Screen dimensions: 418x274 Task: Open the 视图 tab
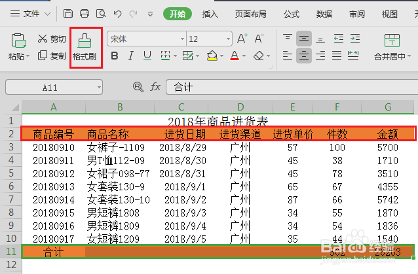(389, 14)
